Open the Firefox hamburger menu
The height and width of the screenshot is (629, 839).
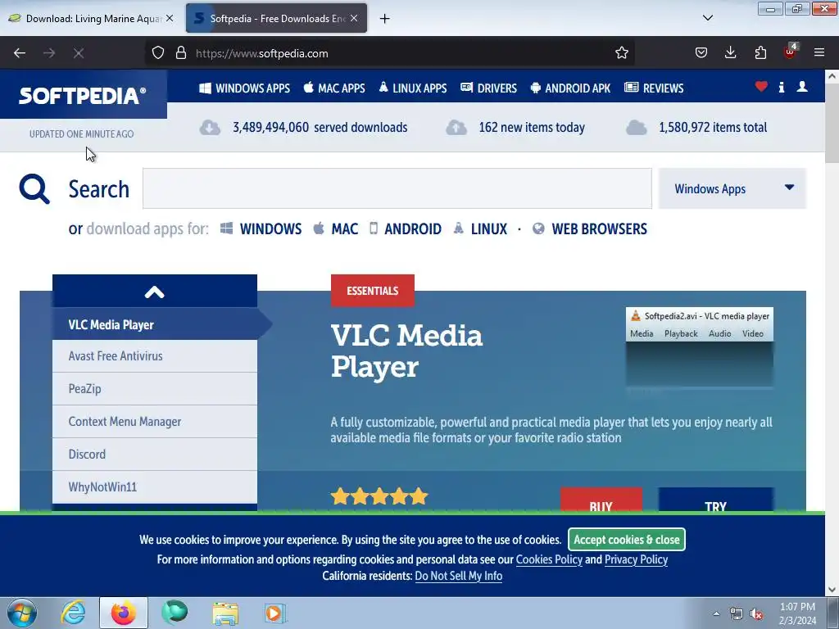pyautogui.click(x=819, y=52)
